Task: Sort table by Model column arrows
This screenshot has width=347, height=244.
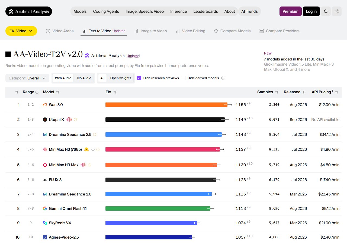Action: pos(58,92)
